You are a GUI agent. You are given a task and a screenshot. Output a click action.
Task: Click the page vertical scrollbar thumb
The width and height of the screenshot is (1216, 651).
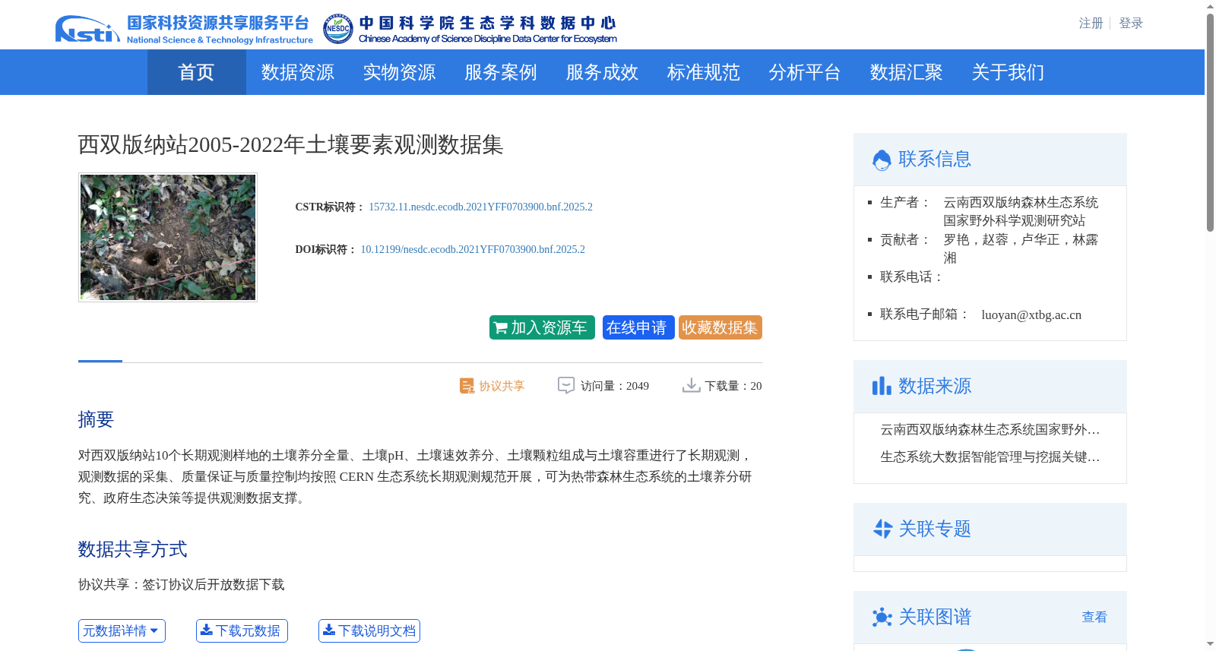click(x=1210, y=122)
